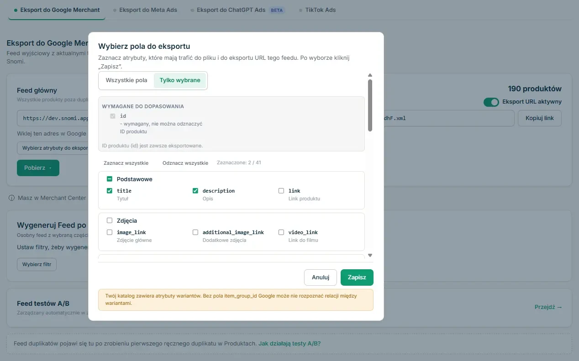Click the "Feed testów A/B" heading
This screenshot has height=361, width=579.
coord(43,303)
